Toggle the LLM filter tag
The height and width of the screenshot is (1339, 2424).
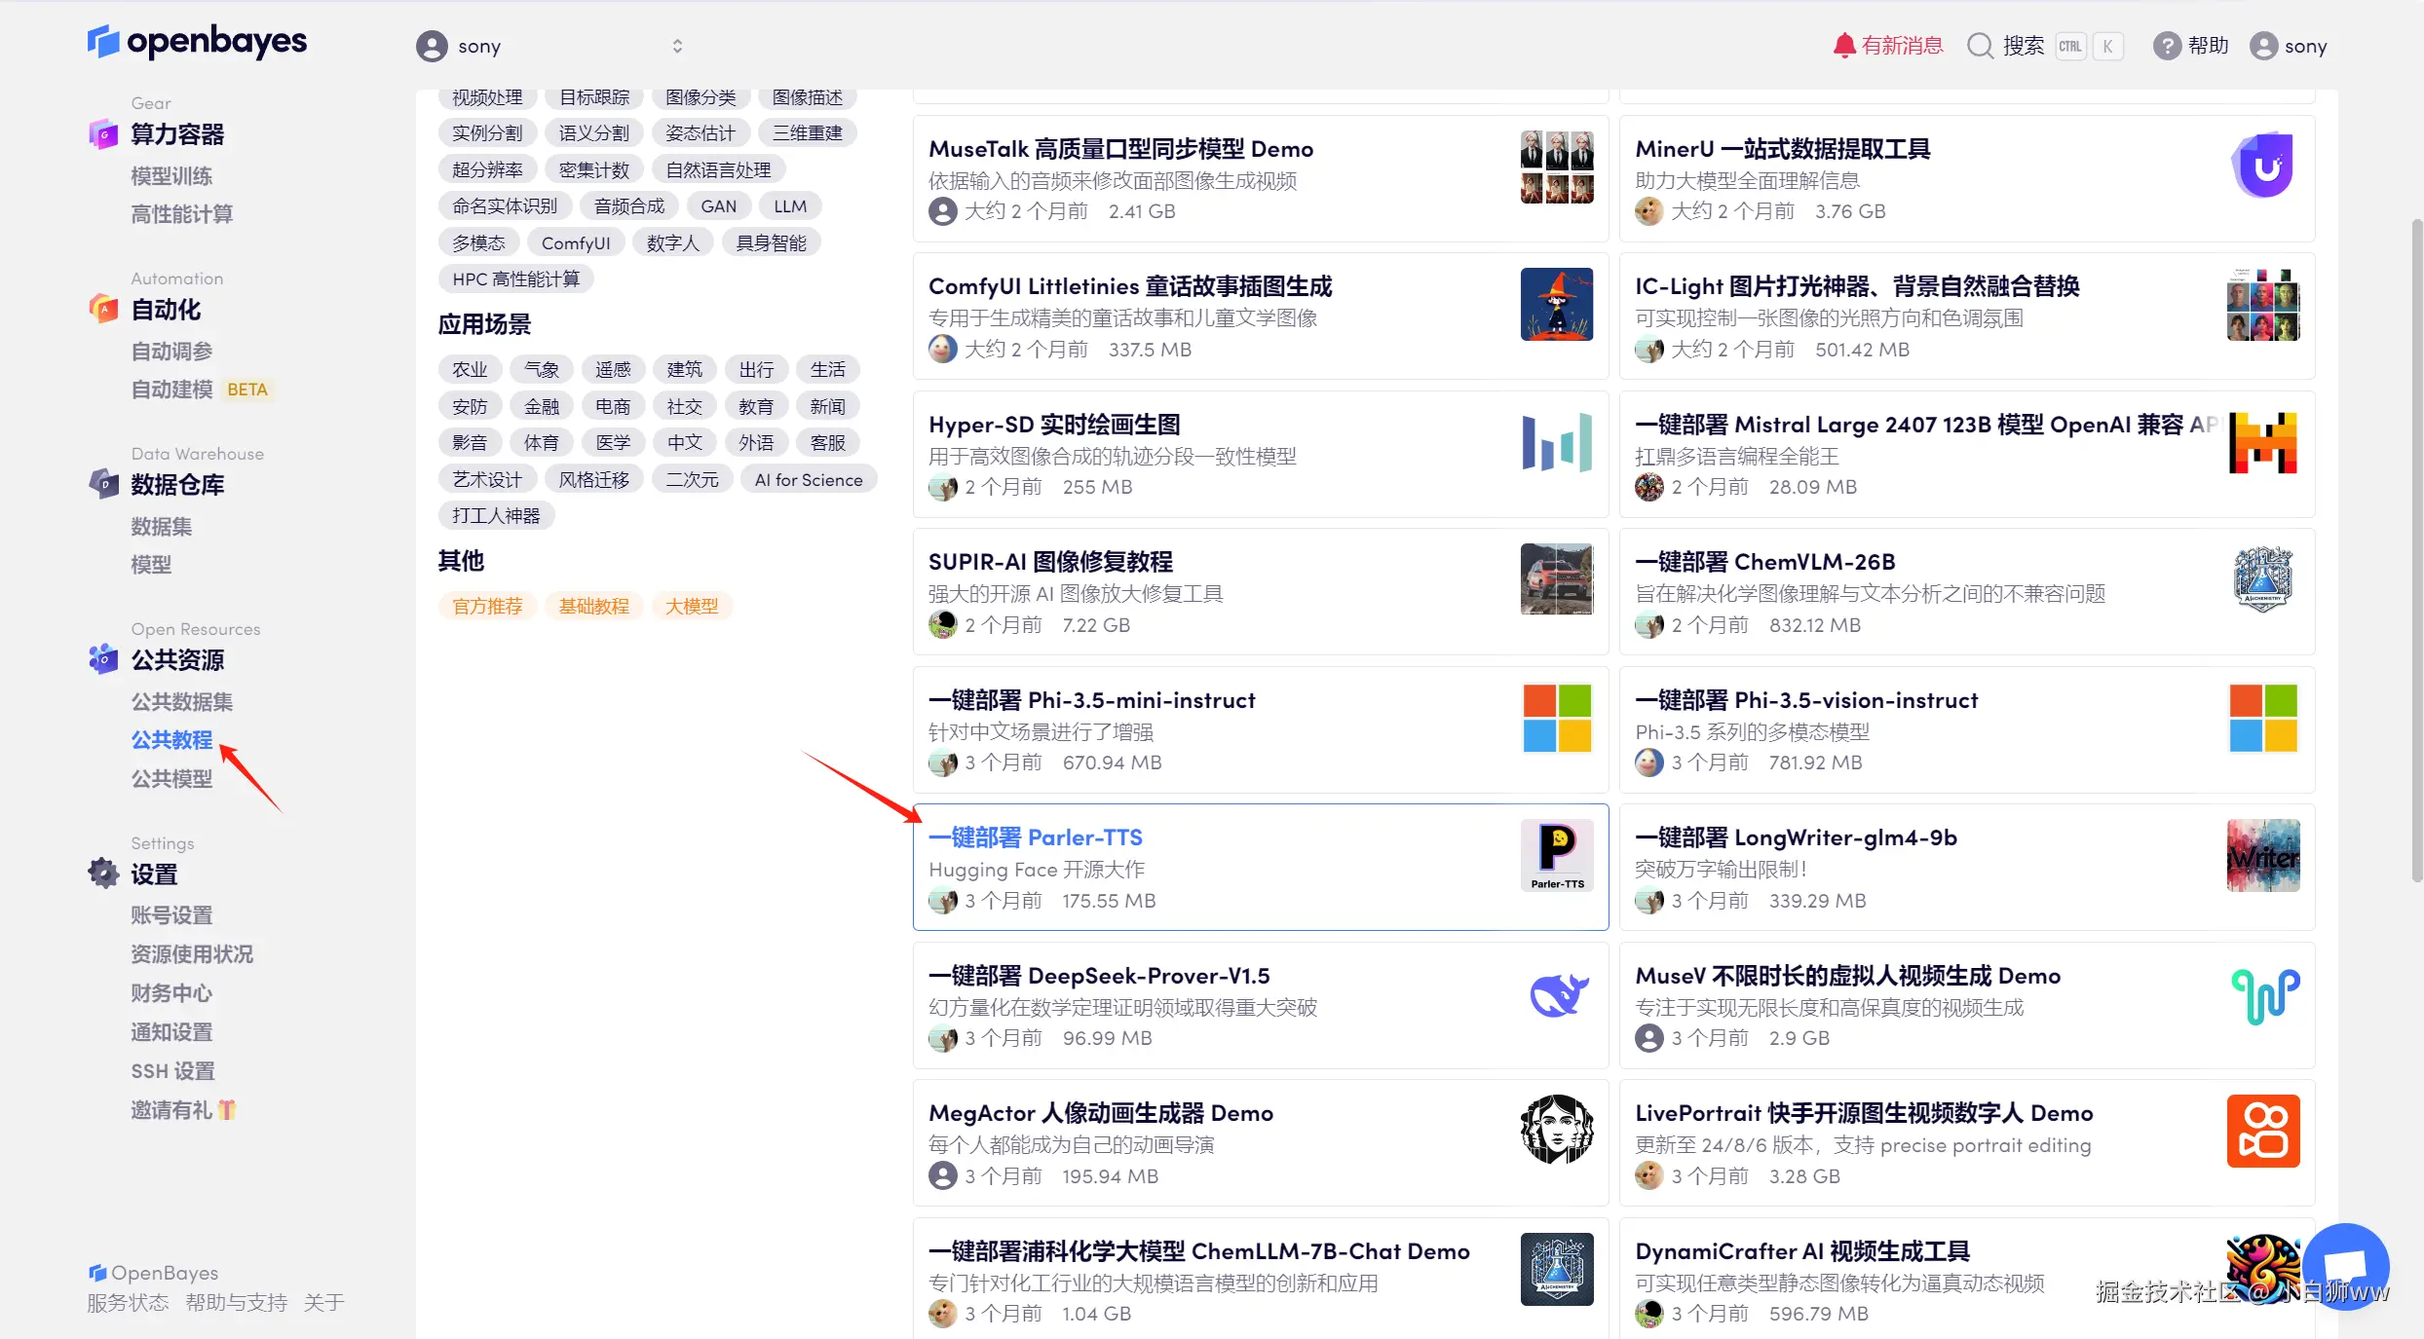pos(789,206)
